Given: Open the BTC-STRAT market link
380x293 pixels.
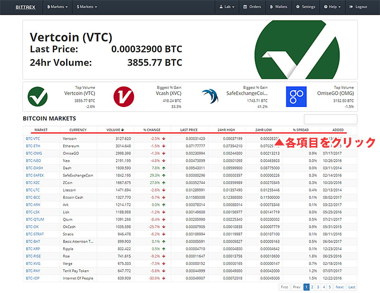Looking at the screenshot, I should (35, 234).
